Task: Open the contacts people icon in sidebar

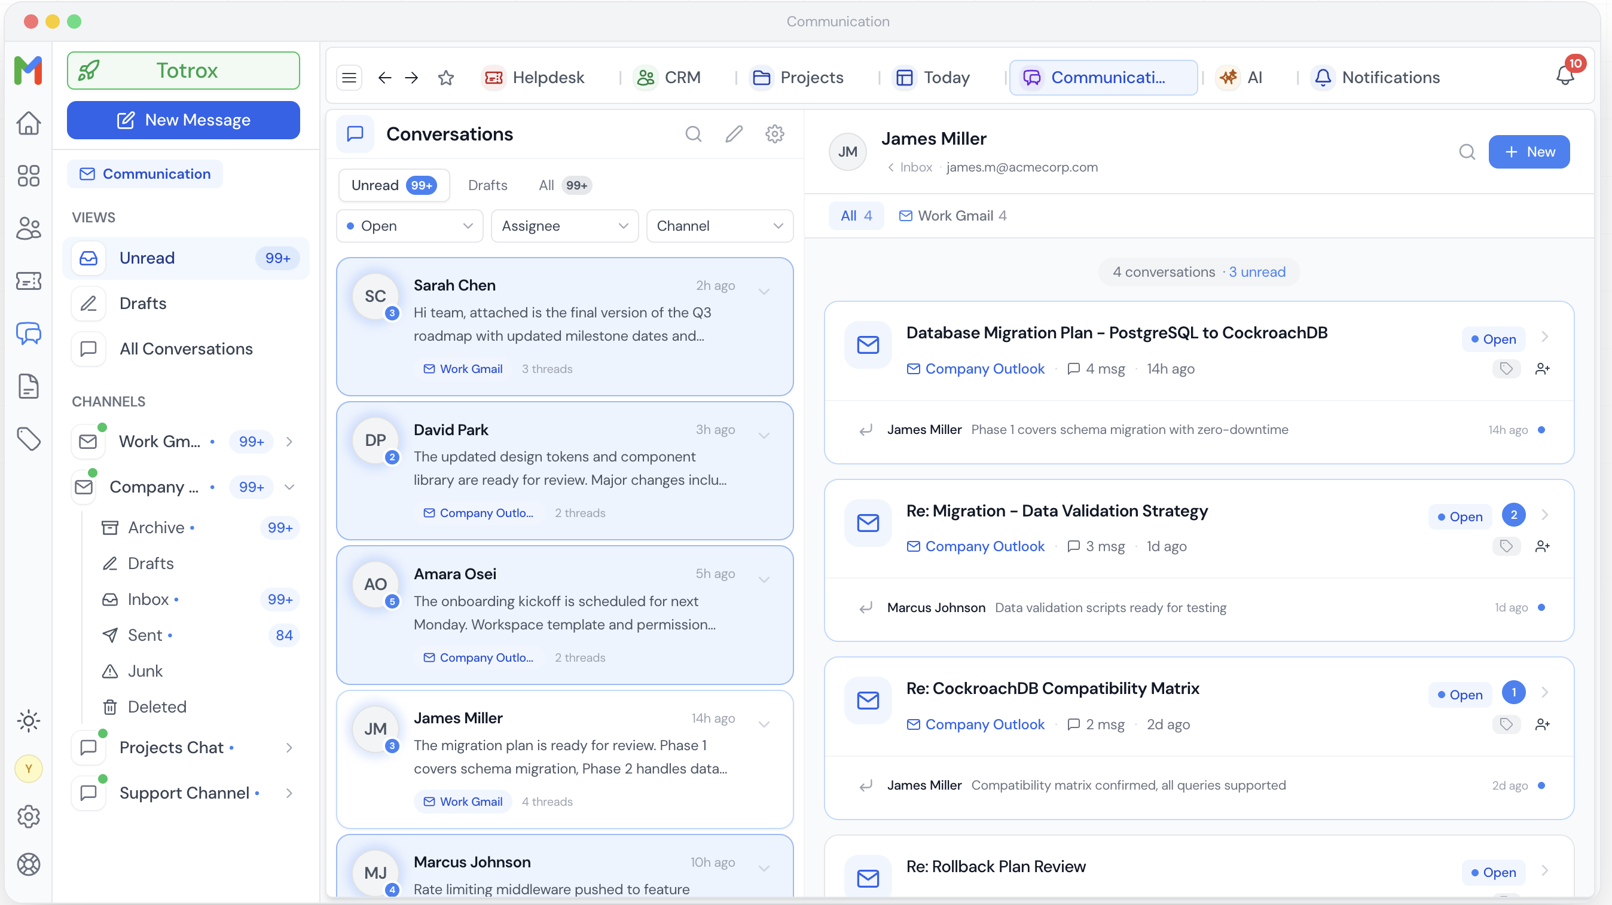Action: (28, 228)
